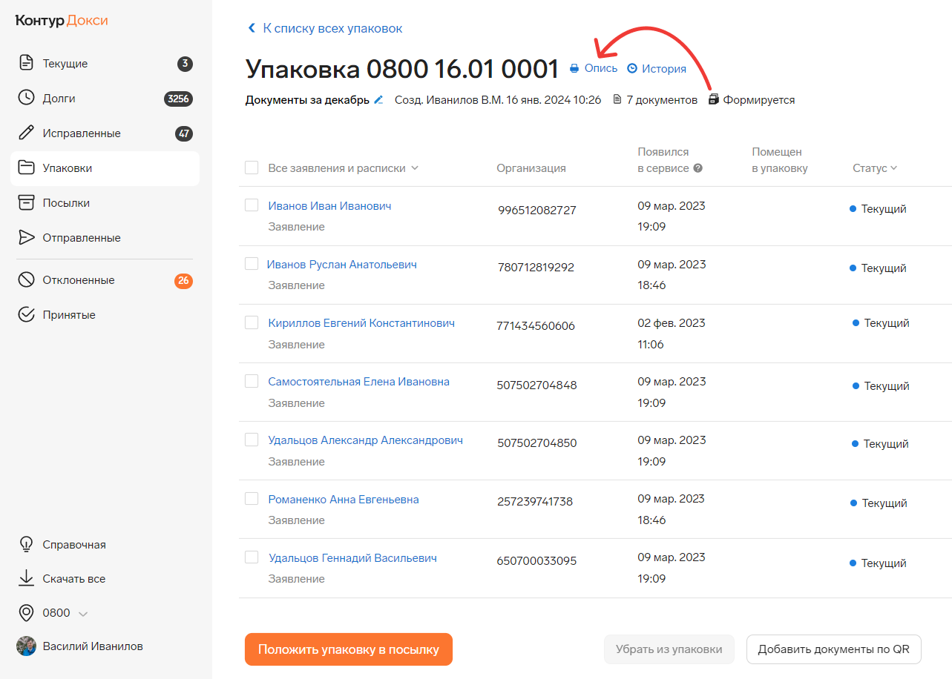Open the История link
This screenshot has height=679, width=952.
[664, 69]
